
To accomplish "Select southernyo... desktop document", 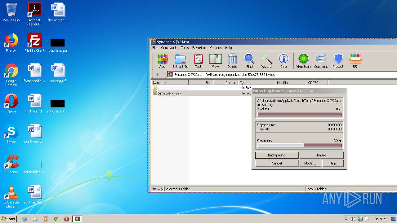I will pyautogui.click(x=34, y=195).
